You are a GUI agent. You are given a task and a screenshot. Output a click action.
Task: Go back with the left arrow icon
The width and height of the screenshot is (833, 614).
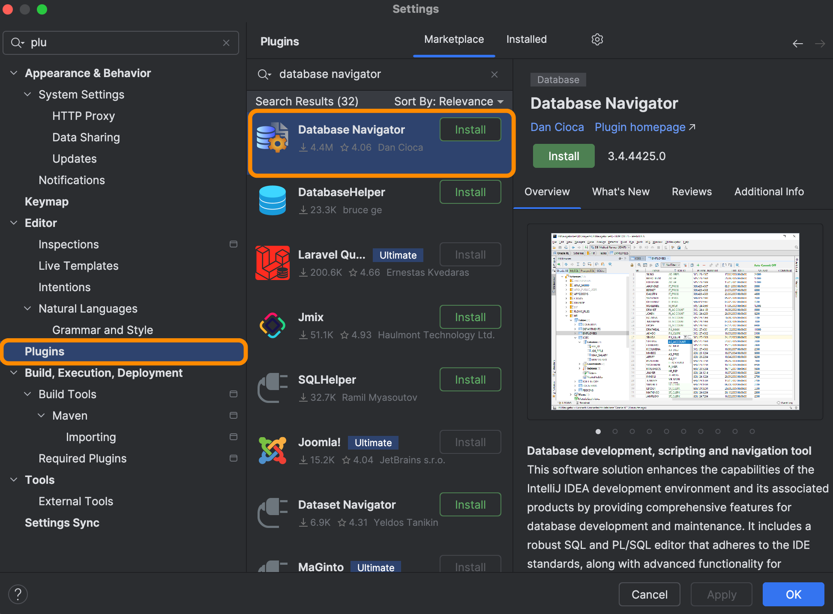click(797, 44)
